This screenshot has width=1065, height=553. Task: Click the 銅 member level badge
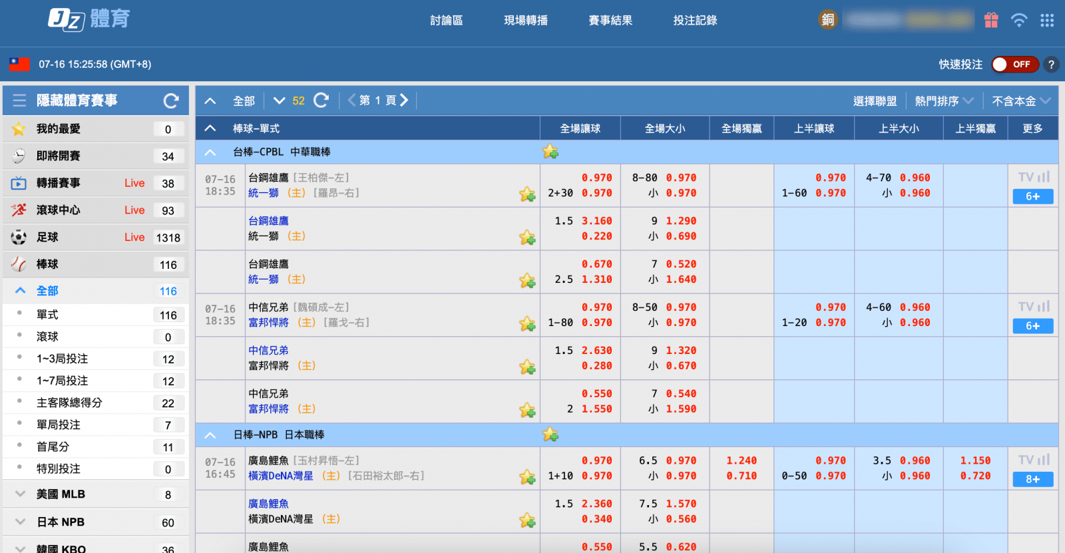828,20
